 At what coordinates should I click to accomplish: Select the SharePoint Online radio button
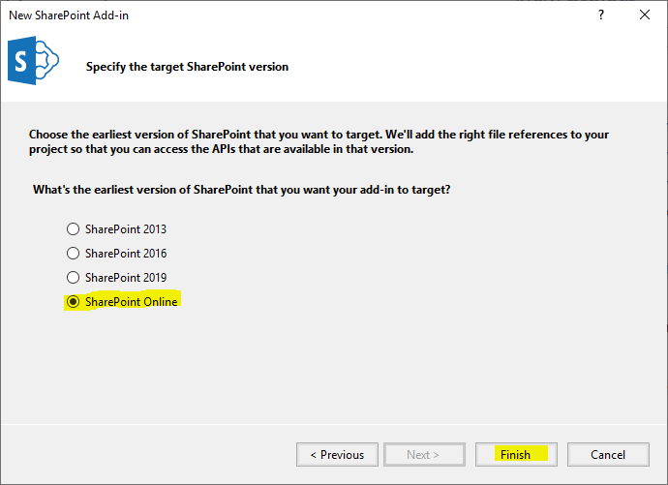click(73, 302)
